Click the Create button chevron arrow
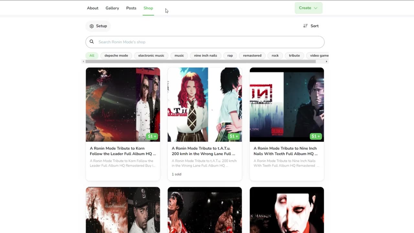Viewport: 414px width, 233px height. 316,8
